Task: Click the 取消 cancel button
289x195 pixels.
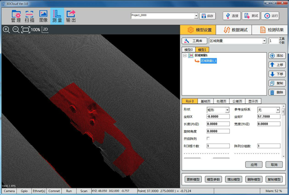Action: coord(274,165)
